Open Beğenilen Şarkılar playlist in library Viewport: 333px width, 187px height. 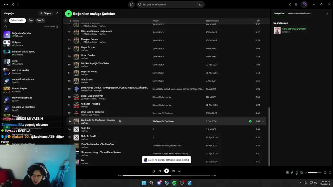click(x=31, y=35)
